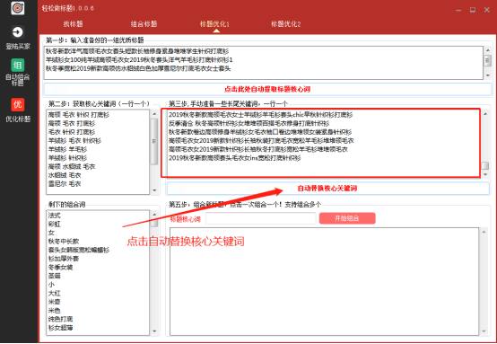
Task: Click inside the step-five combined titles output box
Action: (324, 281)
